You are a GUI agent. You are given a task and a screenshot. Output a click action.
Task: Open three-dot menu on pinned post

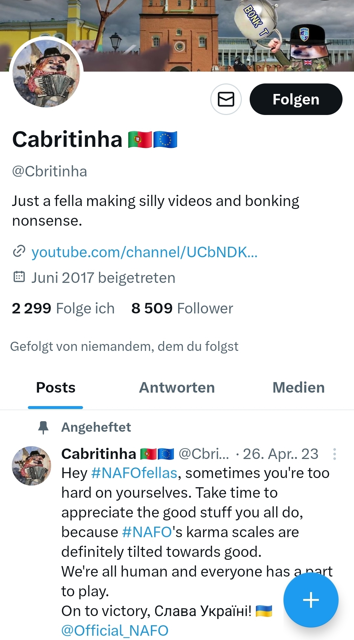pyautogui.click(x=334, y=454)
